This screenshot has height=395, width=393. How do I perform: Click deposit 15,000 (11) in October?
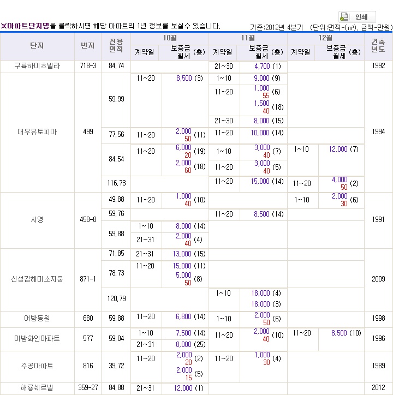pyautogui.click(x=189, y=266)
